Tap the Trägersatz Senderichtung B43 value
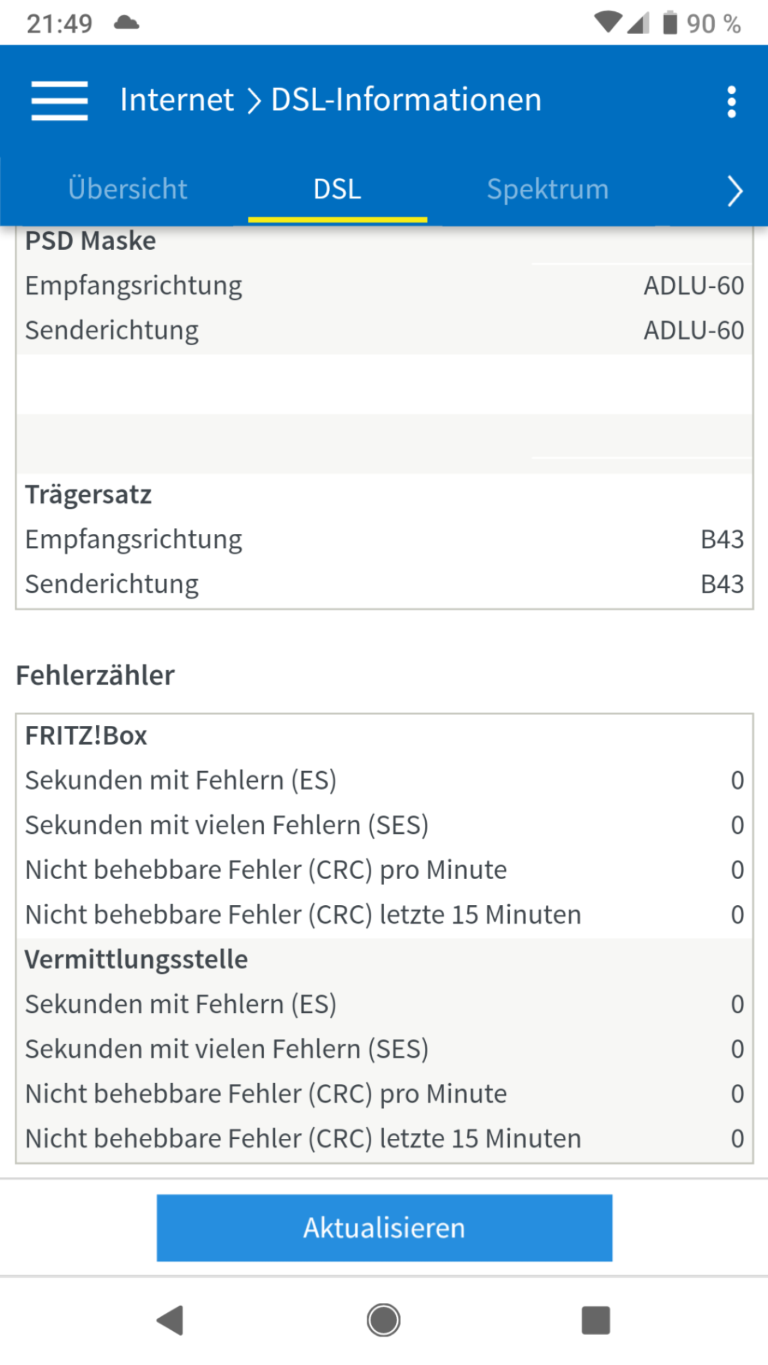The image size is (768, 1365). [722, 584]
